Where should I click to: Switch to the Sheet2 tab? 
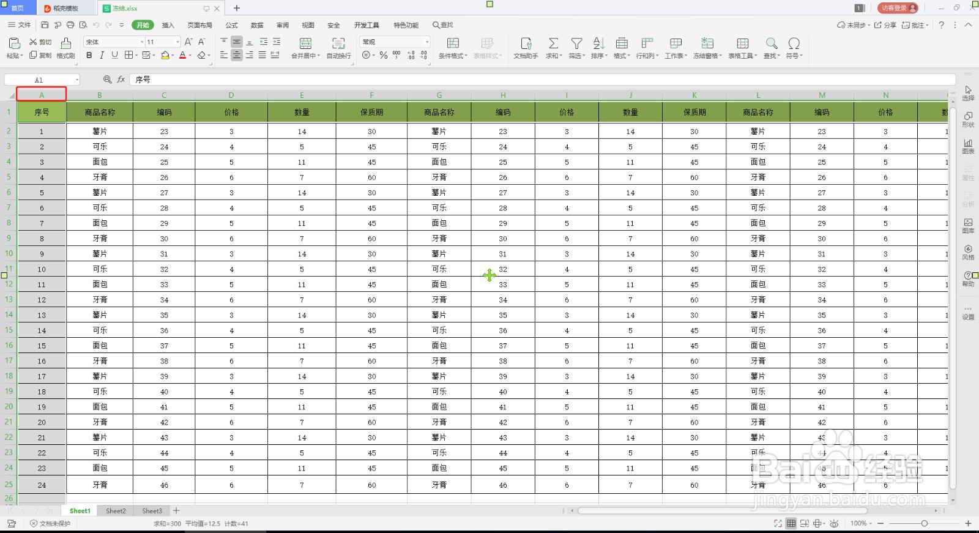point(116,510)
